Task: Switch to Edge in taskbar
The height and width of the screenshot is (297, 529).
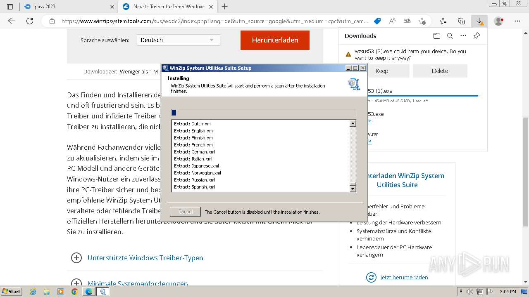Action: coord(88,292)
